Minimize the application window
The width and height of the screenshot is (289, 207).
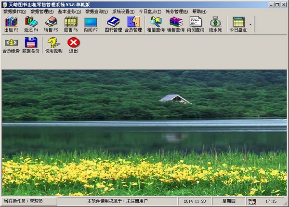coord(271,5)
